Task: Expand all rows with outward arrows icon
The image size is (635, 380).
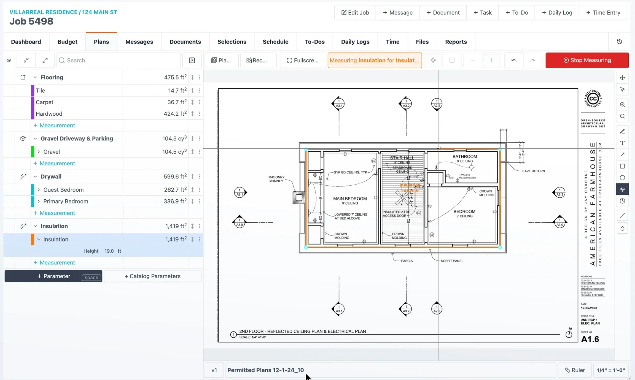Action: [x=45, y=60]
